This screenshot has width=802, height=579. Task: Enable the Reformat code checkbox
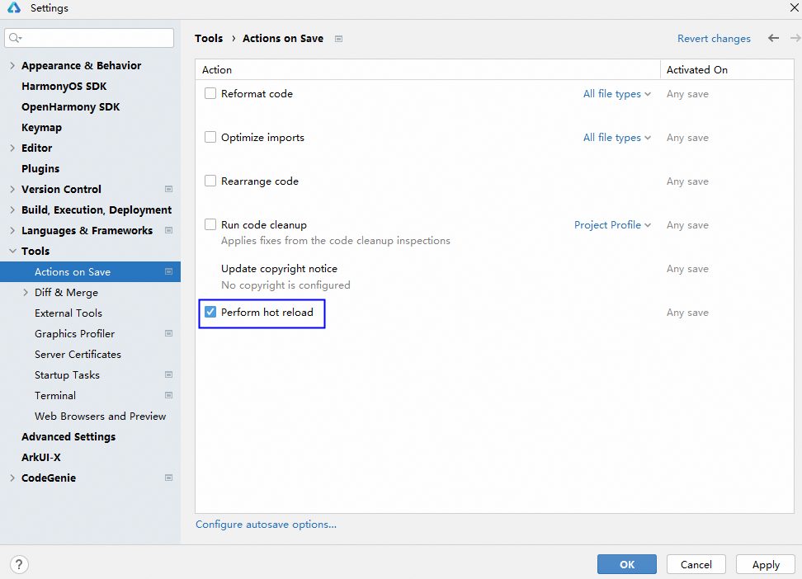(x=210, y=94)
